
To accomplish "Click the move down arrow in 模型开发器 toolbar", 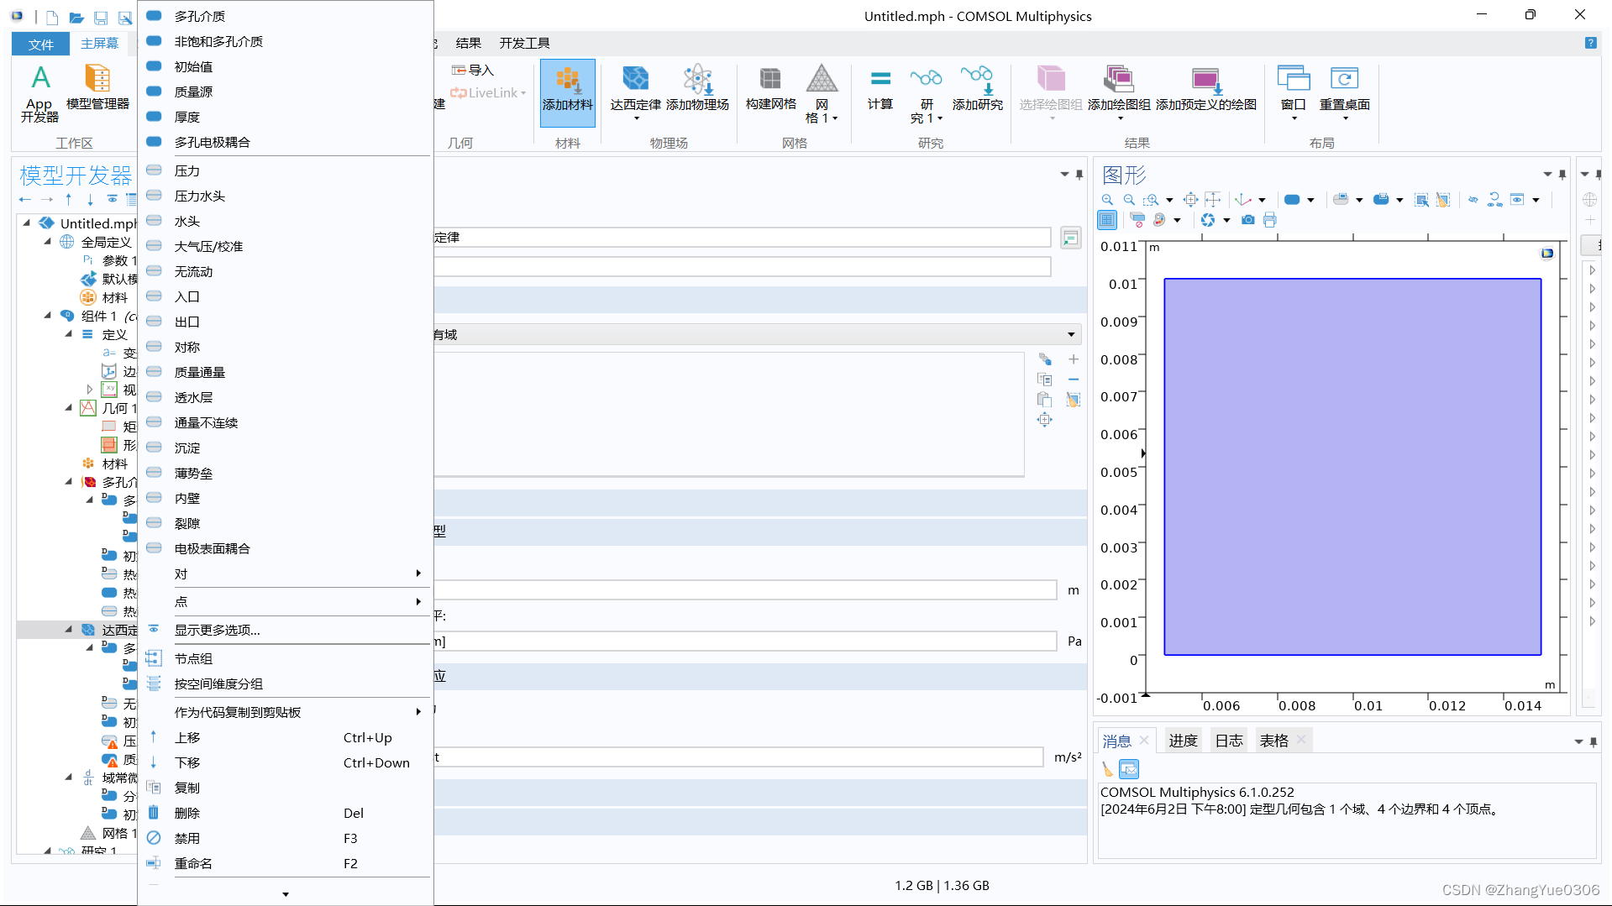I will point(90,200).
